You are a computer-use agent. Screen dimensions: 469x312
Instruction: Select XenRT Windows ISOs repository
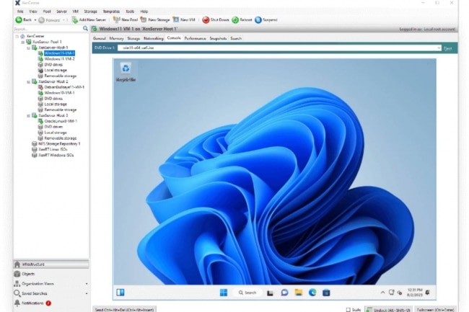pyautogui.click(x=56, y=155)
